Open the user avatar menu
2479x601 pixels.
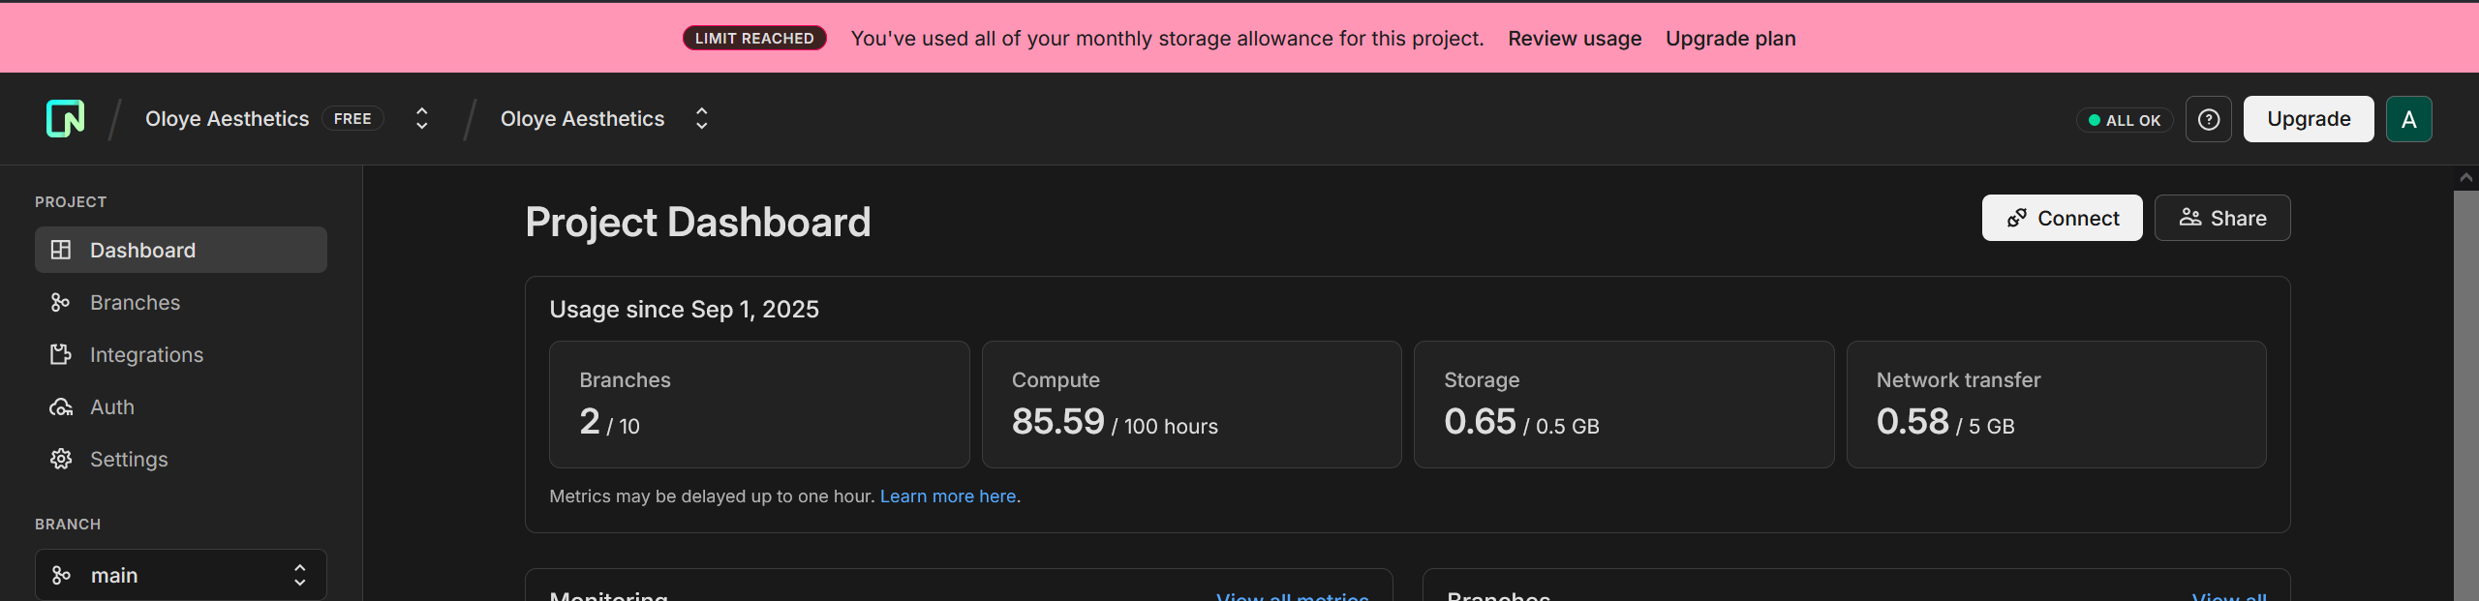click(2408, 119)
